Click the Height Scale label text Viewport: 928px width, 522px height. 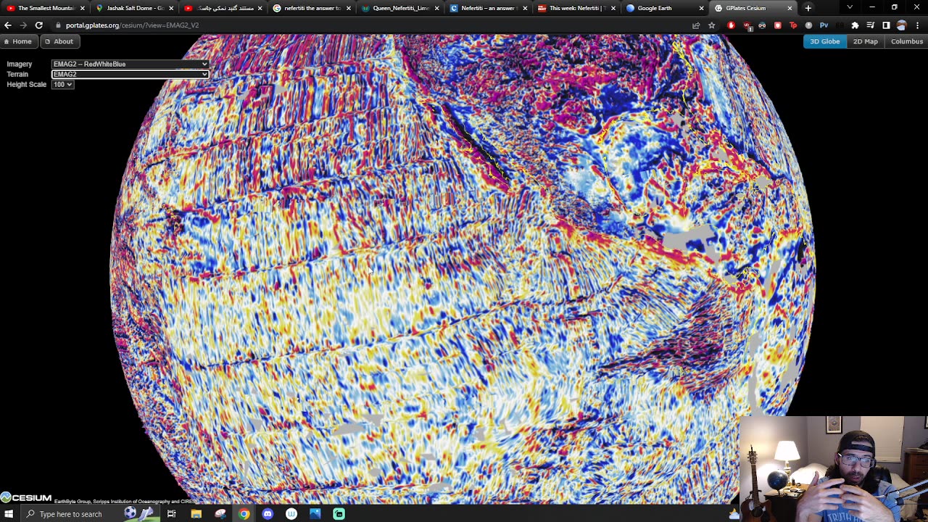(x=27, y=84)
